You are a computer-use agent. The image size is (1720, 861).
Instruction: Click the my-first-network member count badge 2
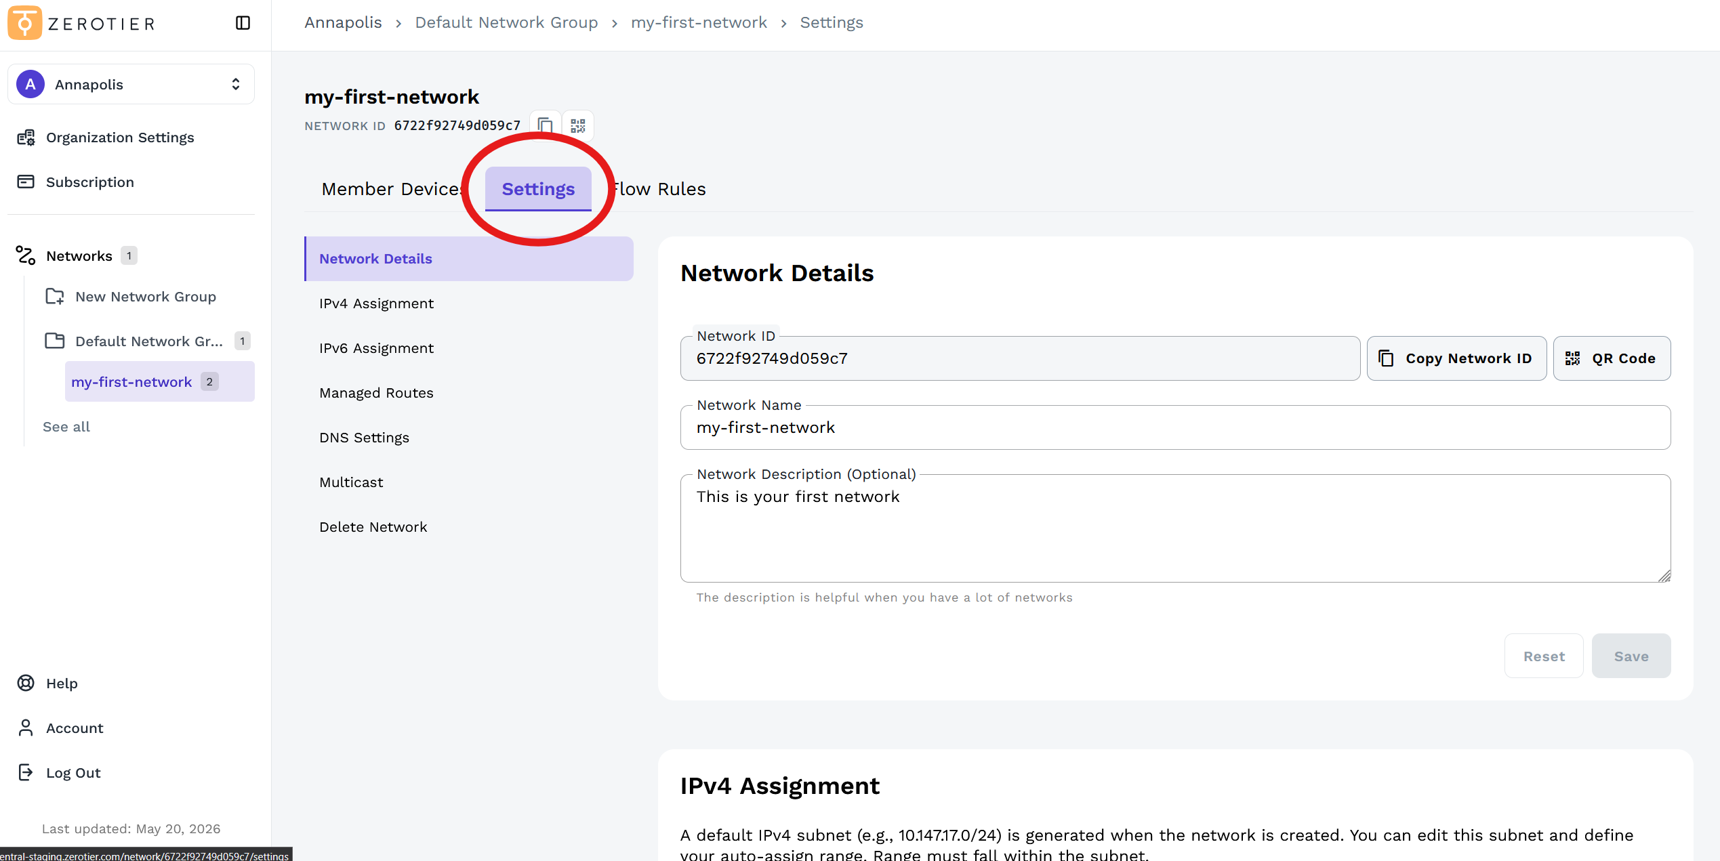[209, 382]
